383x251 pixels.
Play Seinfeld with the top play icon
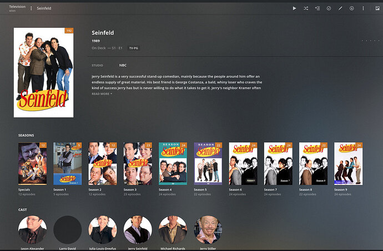(x=294, y=8)
